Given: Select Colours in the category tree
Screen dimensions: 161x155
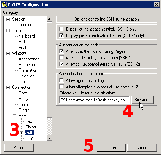Looking at the screenshot, I should point(25,82).
